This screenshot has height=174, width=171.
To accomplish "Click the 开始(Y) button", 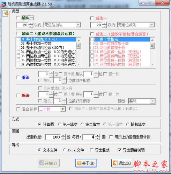I will pyautogui.click(x=49, y=163).
